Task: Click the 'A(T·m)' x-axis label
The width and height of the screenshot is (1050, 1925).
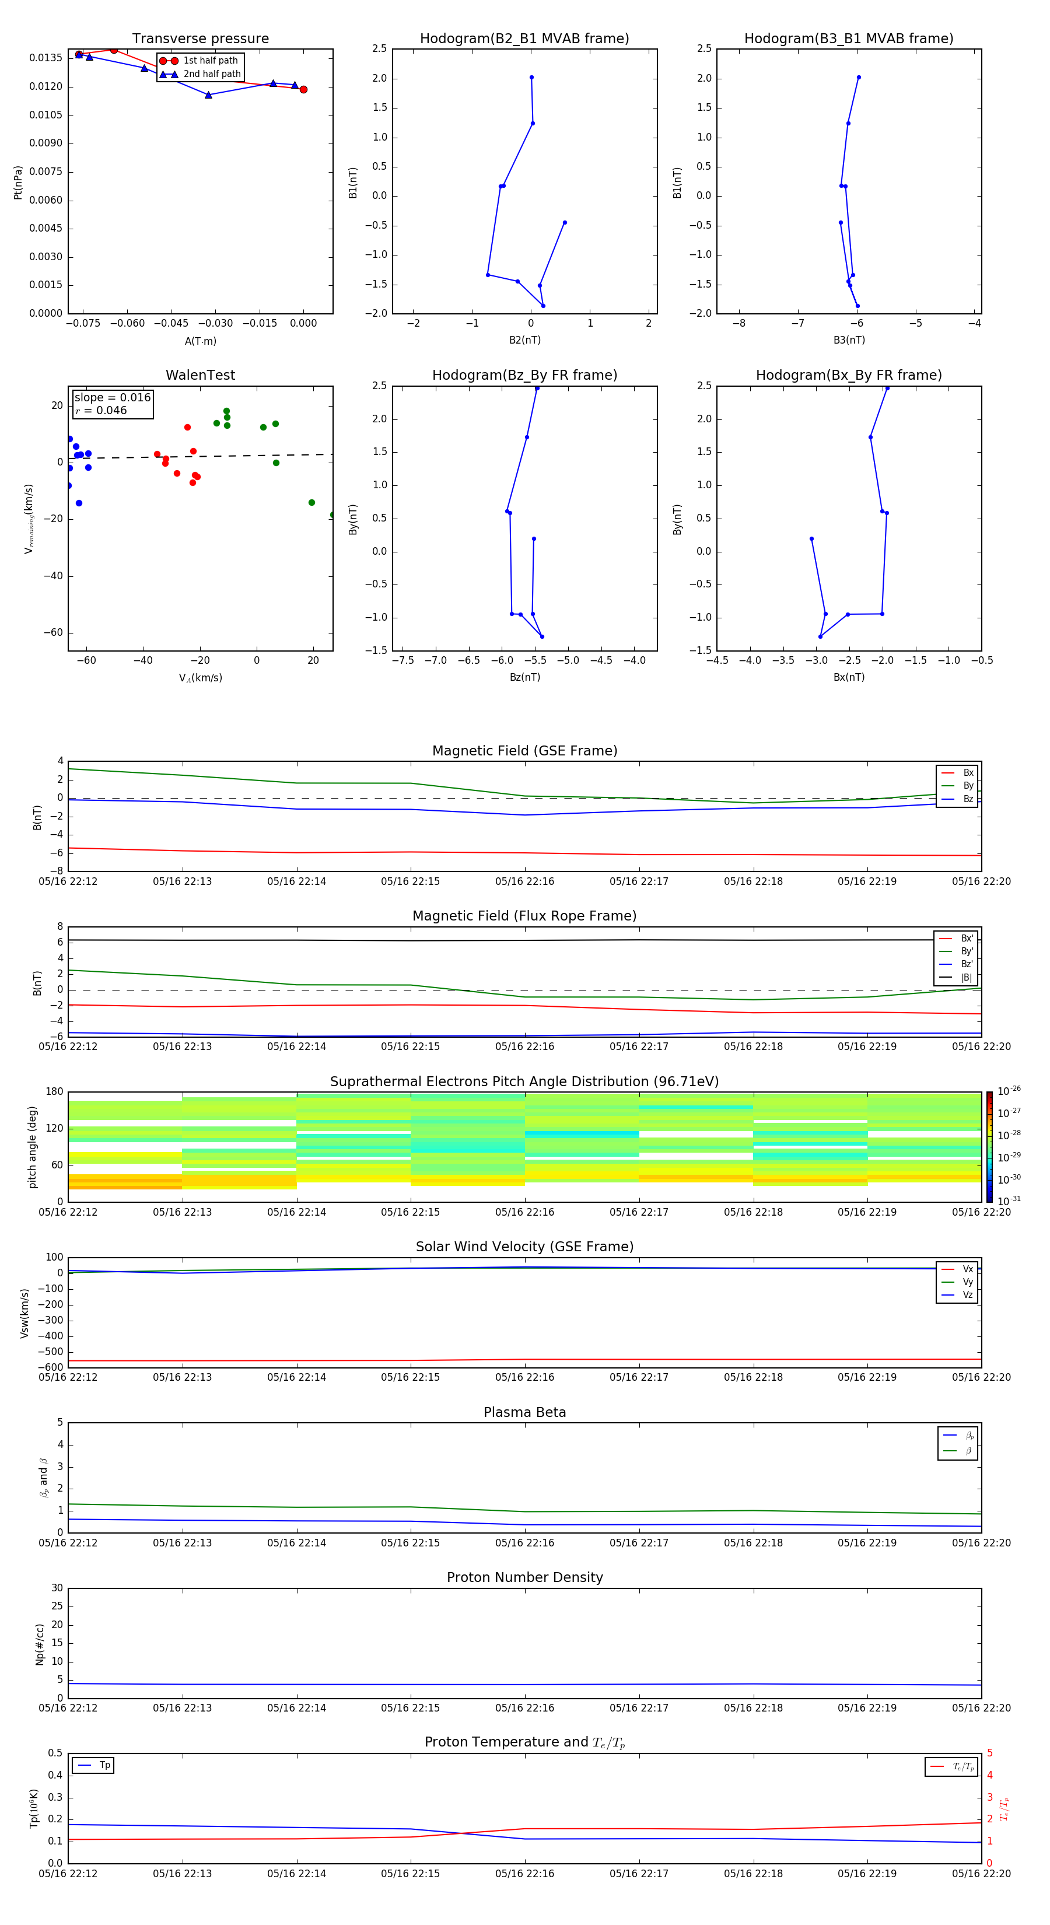Action: tap(200, 341)
